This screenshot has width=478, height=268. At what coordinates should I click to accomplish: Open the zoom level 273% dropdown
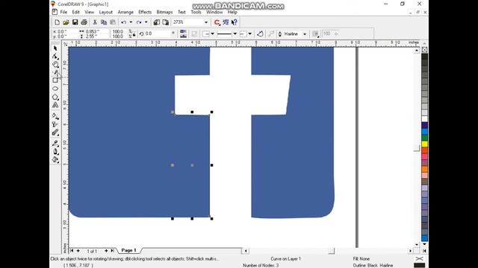(206, 22)
